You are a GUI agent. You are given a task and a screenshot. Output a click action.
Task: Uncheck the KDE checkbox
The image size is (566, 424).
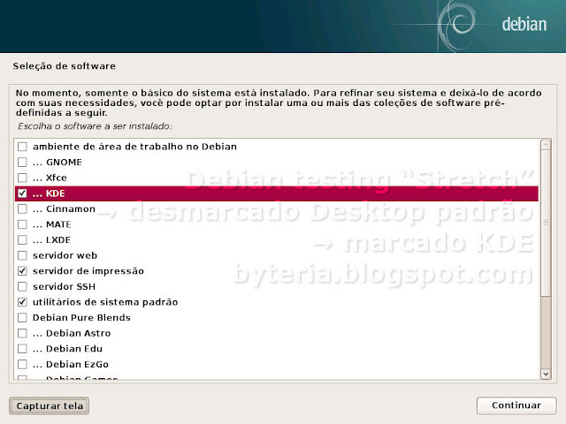tap(22, 193)
